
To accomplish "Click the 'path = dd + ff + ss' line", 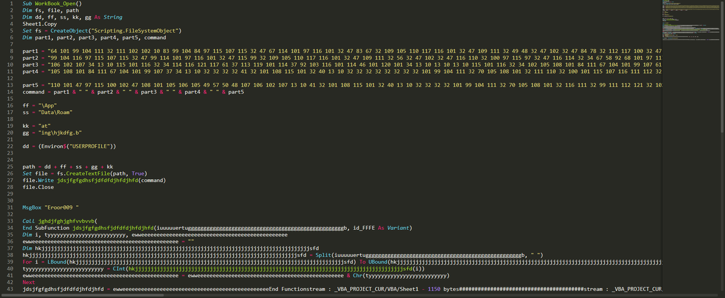I will (68, 166).
